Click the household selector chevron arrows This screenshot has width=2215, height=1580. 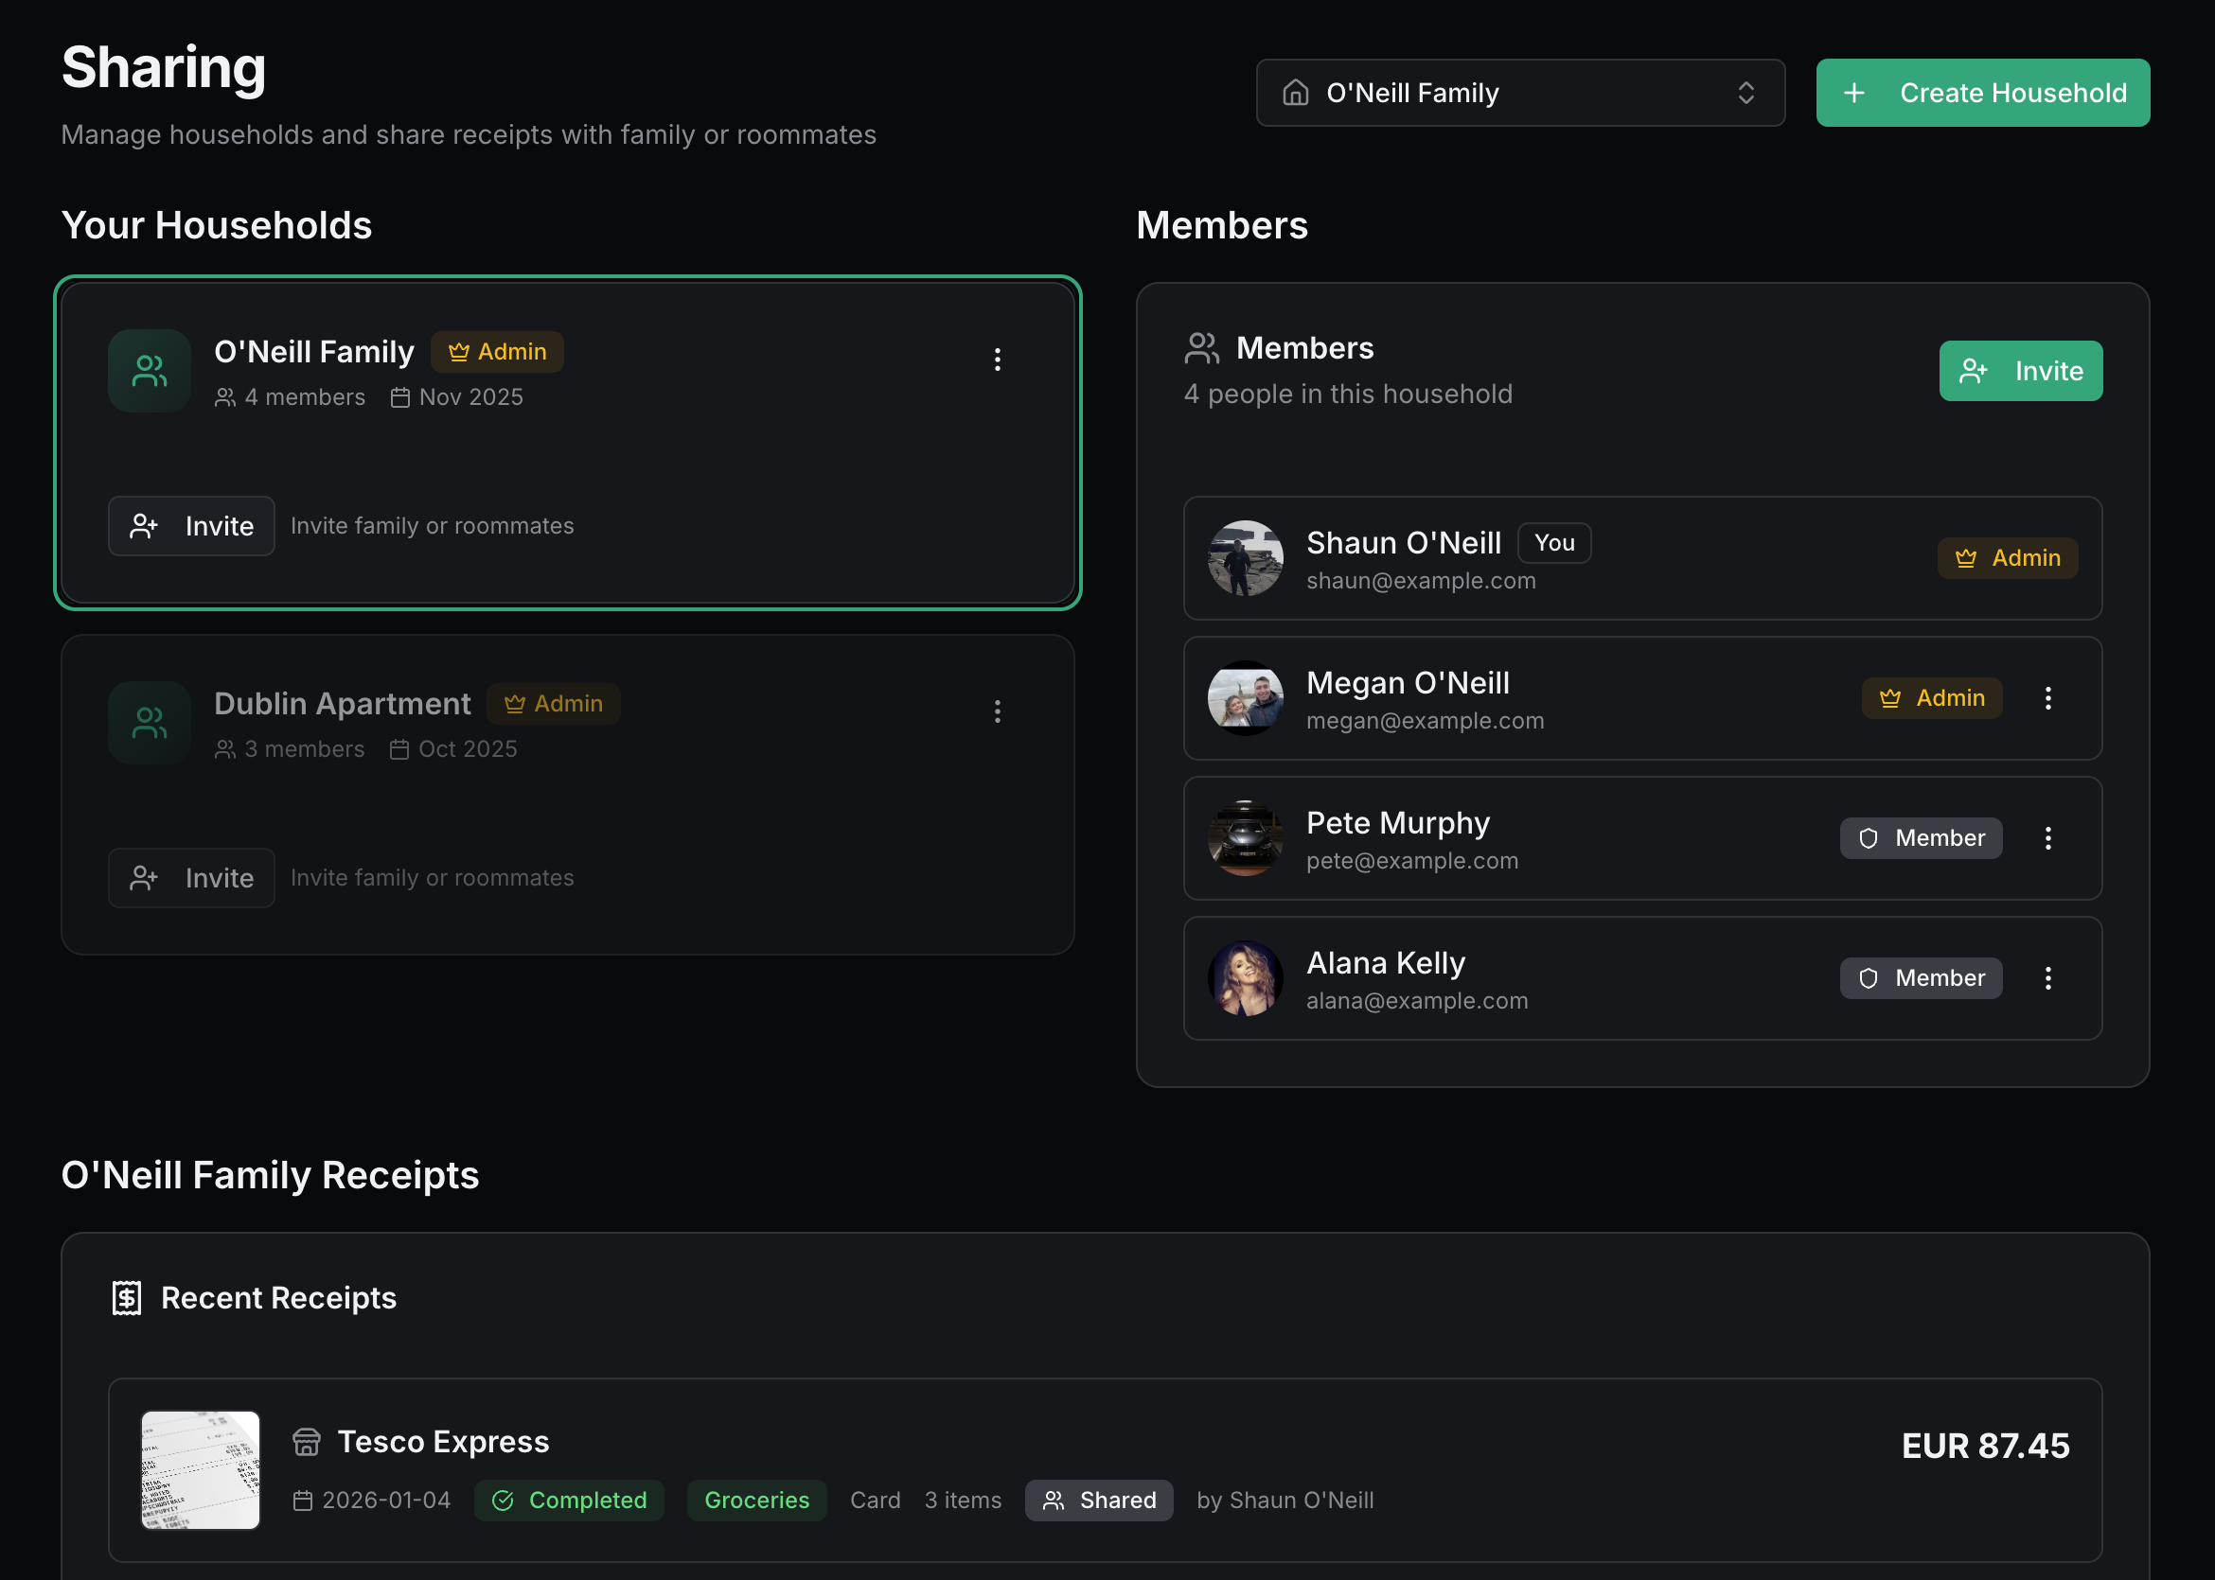(1745, 94)
